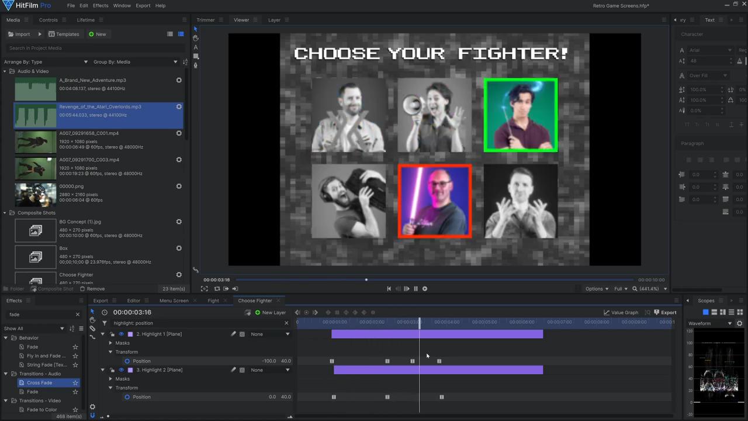The width and height of the screenshot is (748, 421).
Task: Clear the highlight: position layer search
Action: point(286,323)
